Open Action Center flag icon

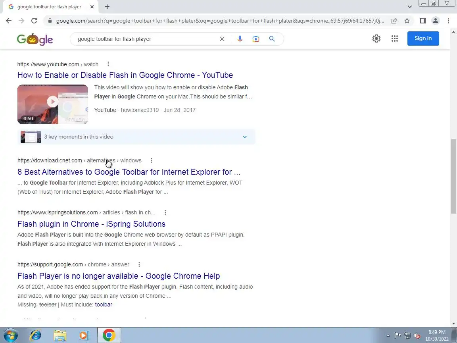[x=397, y=335]
